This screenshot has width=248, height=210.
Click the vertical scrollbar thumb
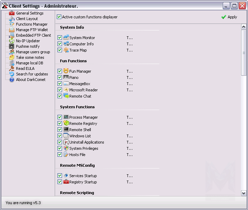[243, 53]
